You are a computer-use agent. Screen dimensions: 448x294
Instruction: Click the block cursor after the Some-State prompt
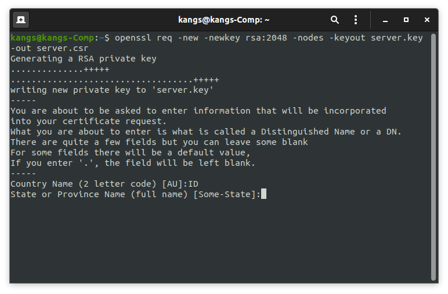tap(263, 194)
